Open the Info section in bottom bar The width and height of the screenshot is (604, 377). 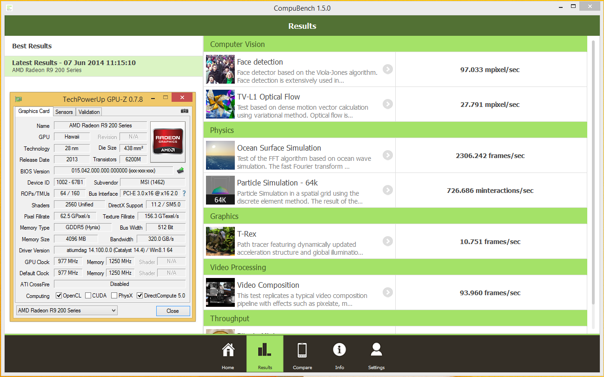[339, 353]
